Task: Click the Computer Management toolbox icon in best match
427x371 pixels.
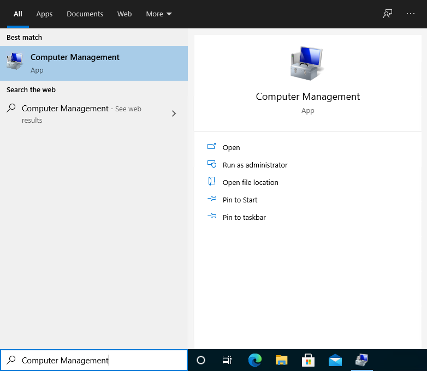Action: tap(15, 61)
